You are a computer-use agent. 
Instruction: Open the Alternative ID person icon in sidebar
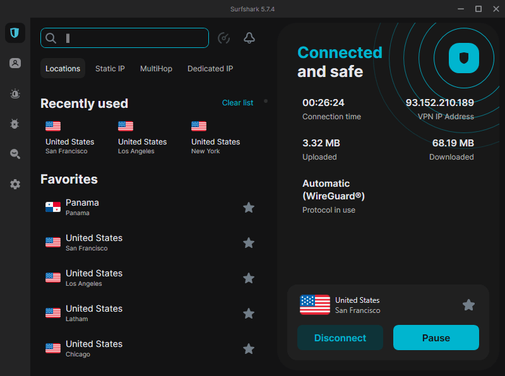click(15, 63)
